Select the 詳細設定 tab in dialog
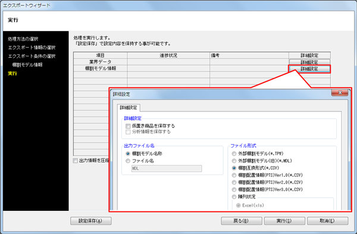Viewport: 357px width, 234px height. [129, 108]
